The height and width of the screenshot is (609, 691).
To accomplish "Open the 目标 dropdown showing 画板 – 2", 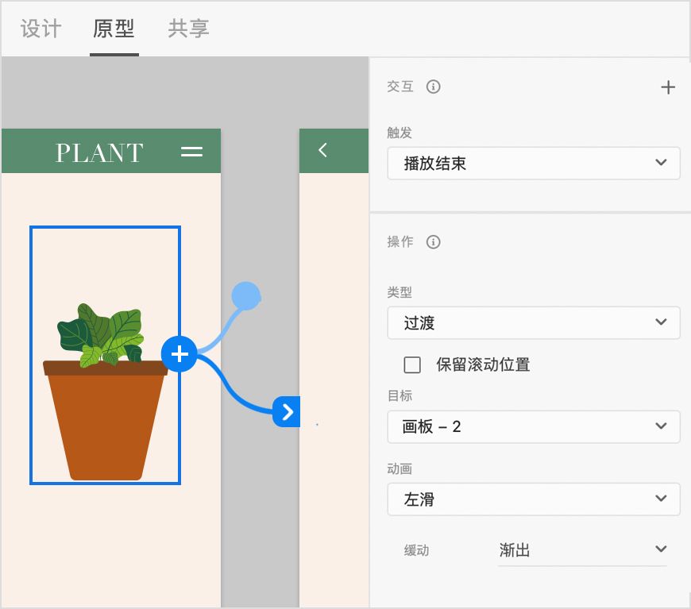I will pos(533,426).
